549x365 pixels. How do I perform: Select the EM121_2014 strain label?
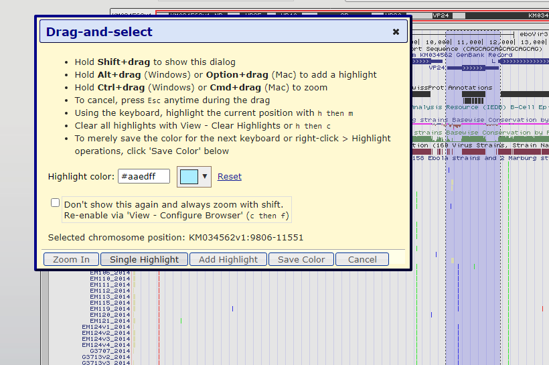110,321
